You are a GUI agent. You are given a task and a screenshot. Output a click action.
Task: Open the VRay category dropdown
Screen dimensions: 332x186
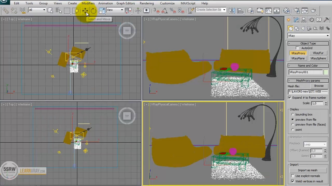click(x=308, y=36)
